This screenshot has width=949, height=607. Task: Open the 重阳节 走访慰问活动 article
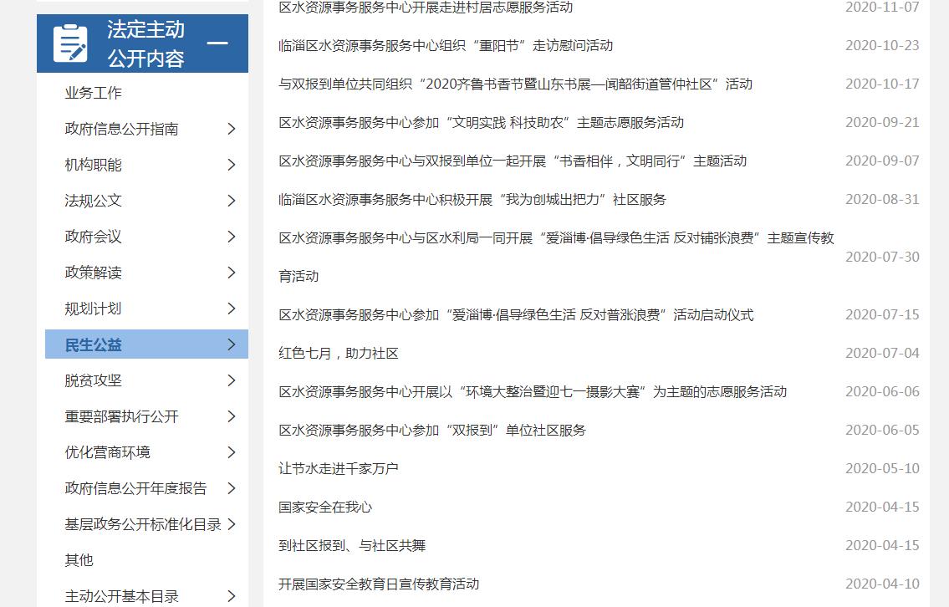[445, 45]
